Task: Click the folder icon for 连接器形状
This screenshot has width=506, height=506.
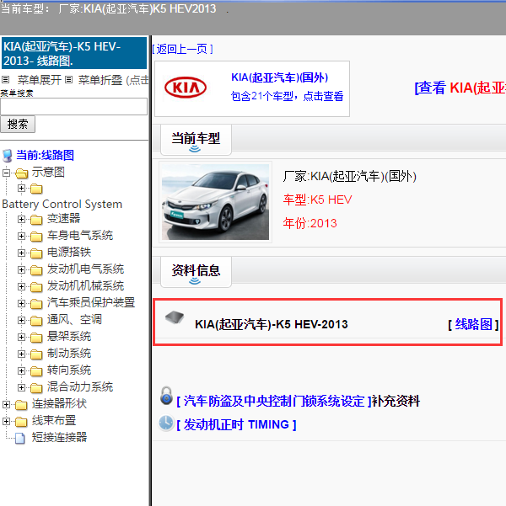Action: tap(21, 404)
